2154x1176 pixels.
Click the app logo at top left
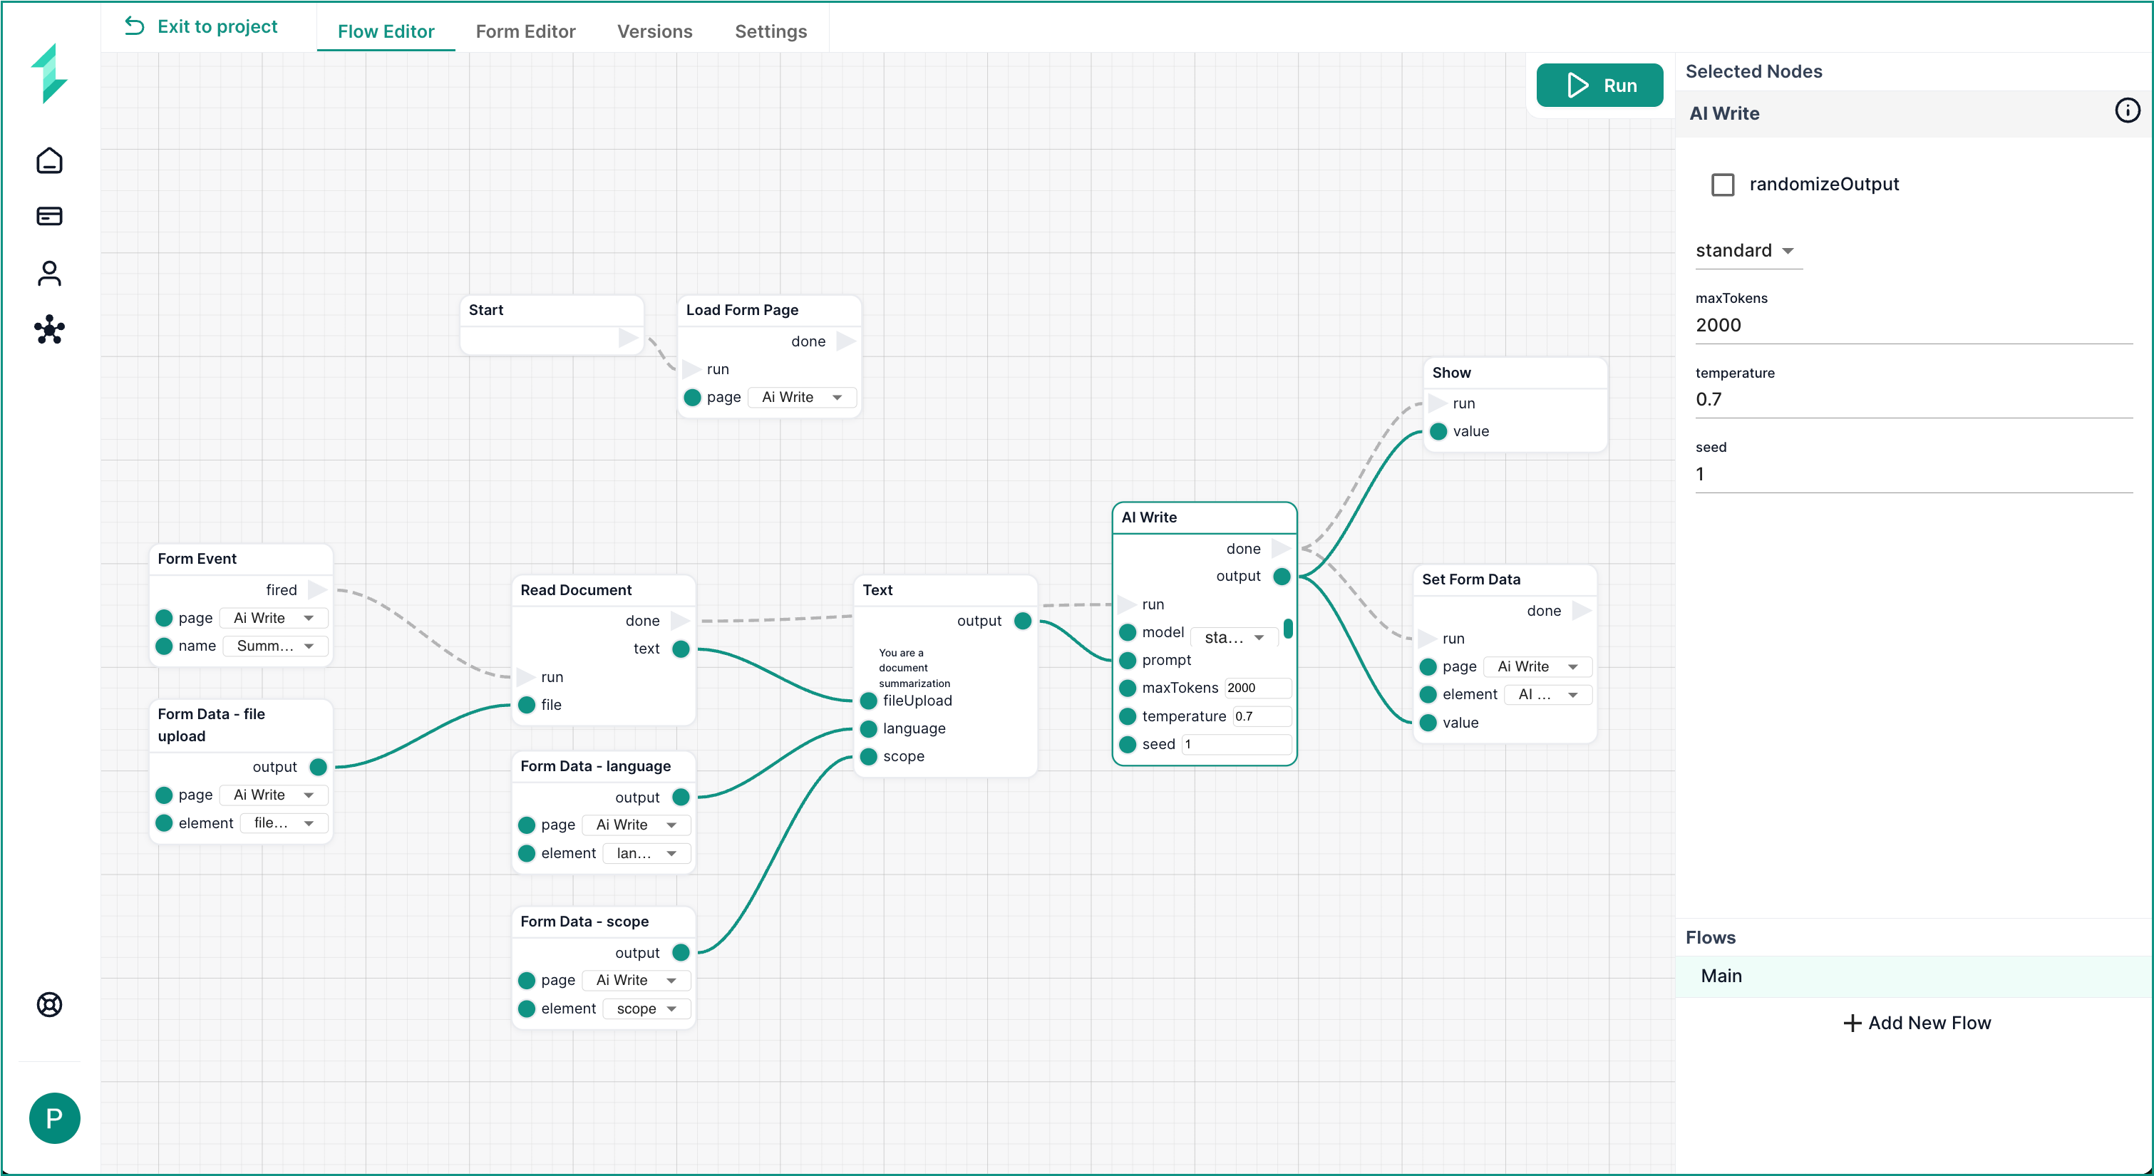pyautogui.click(x=49, y=73)
